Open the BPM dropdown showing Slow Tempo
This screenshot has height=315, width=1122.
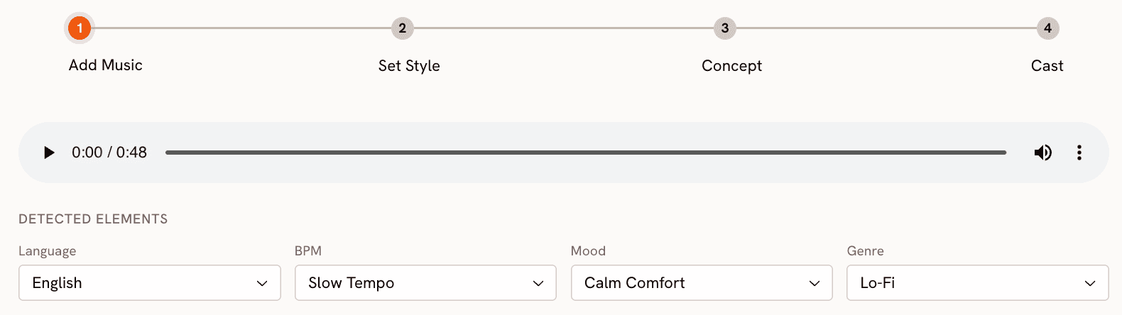pyautogui.click(x=425, y=283)
